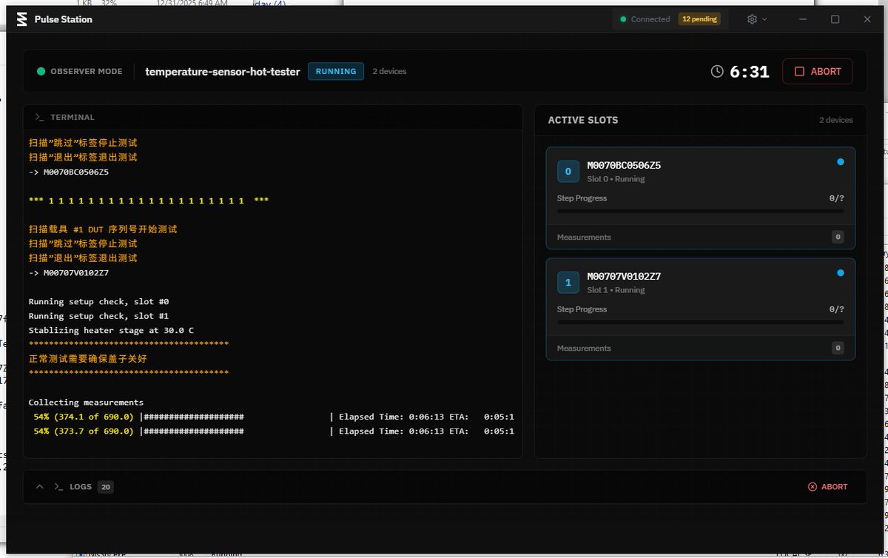Click the temperature-sensor-hot-tester title
Image resolution: width=888 pixels, height=558 pixels.
click(x=223, y=72)
